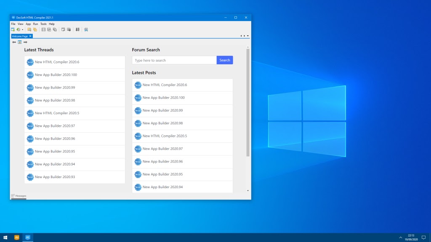Click the new app toolbar icon
The width and height of the screenshot is (431, 242).
(13, 30)
